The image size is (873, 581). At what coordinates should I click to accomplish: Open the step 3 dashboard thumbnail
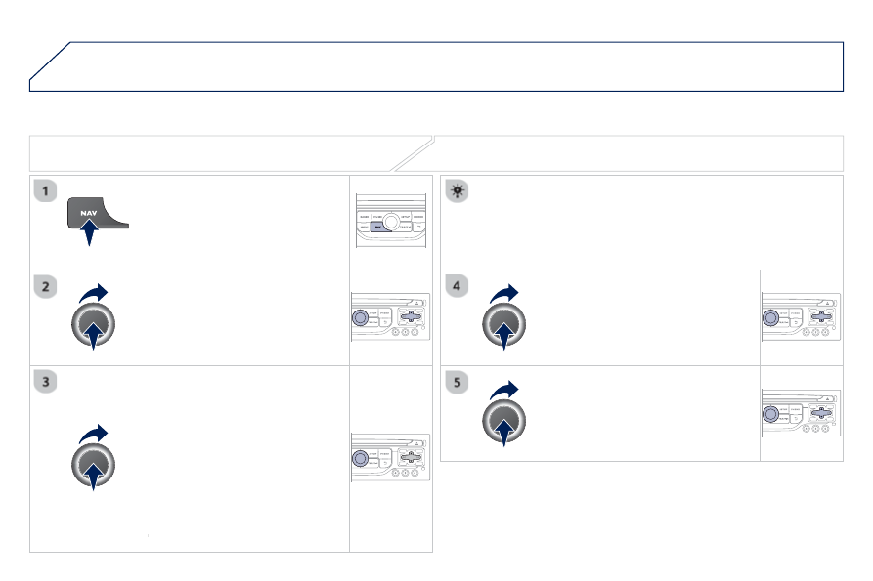(x=390, y=458)
